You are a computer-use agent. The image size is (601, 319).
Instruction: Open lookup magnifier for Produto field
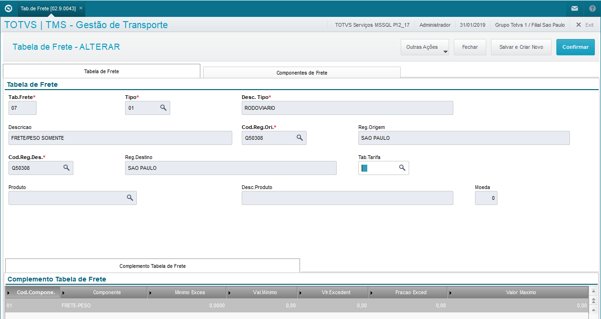(x=130, y=198)
